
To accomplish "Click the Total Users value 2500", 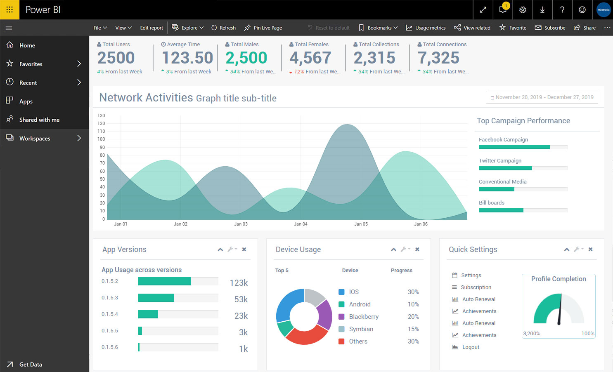I will (116, 58).
